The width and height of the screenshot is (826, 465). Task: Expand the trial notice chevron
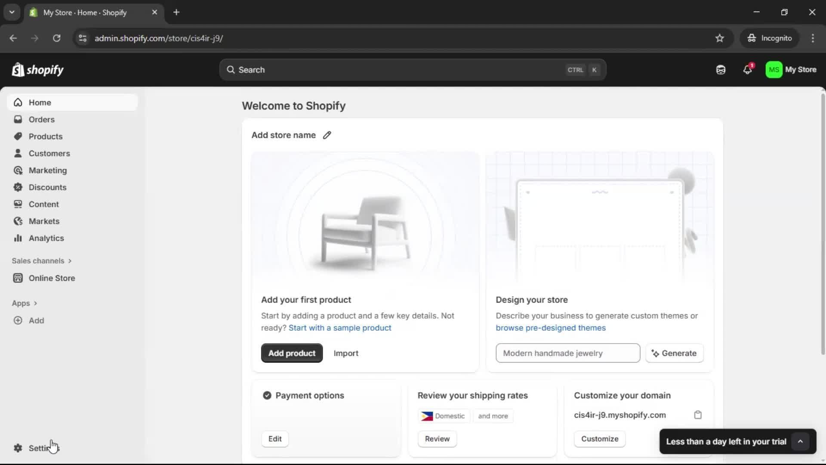[x=800, y=441]
